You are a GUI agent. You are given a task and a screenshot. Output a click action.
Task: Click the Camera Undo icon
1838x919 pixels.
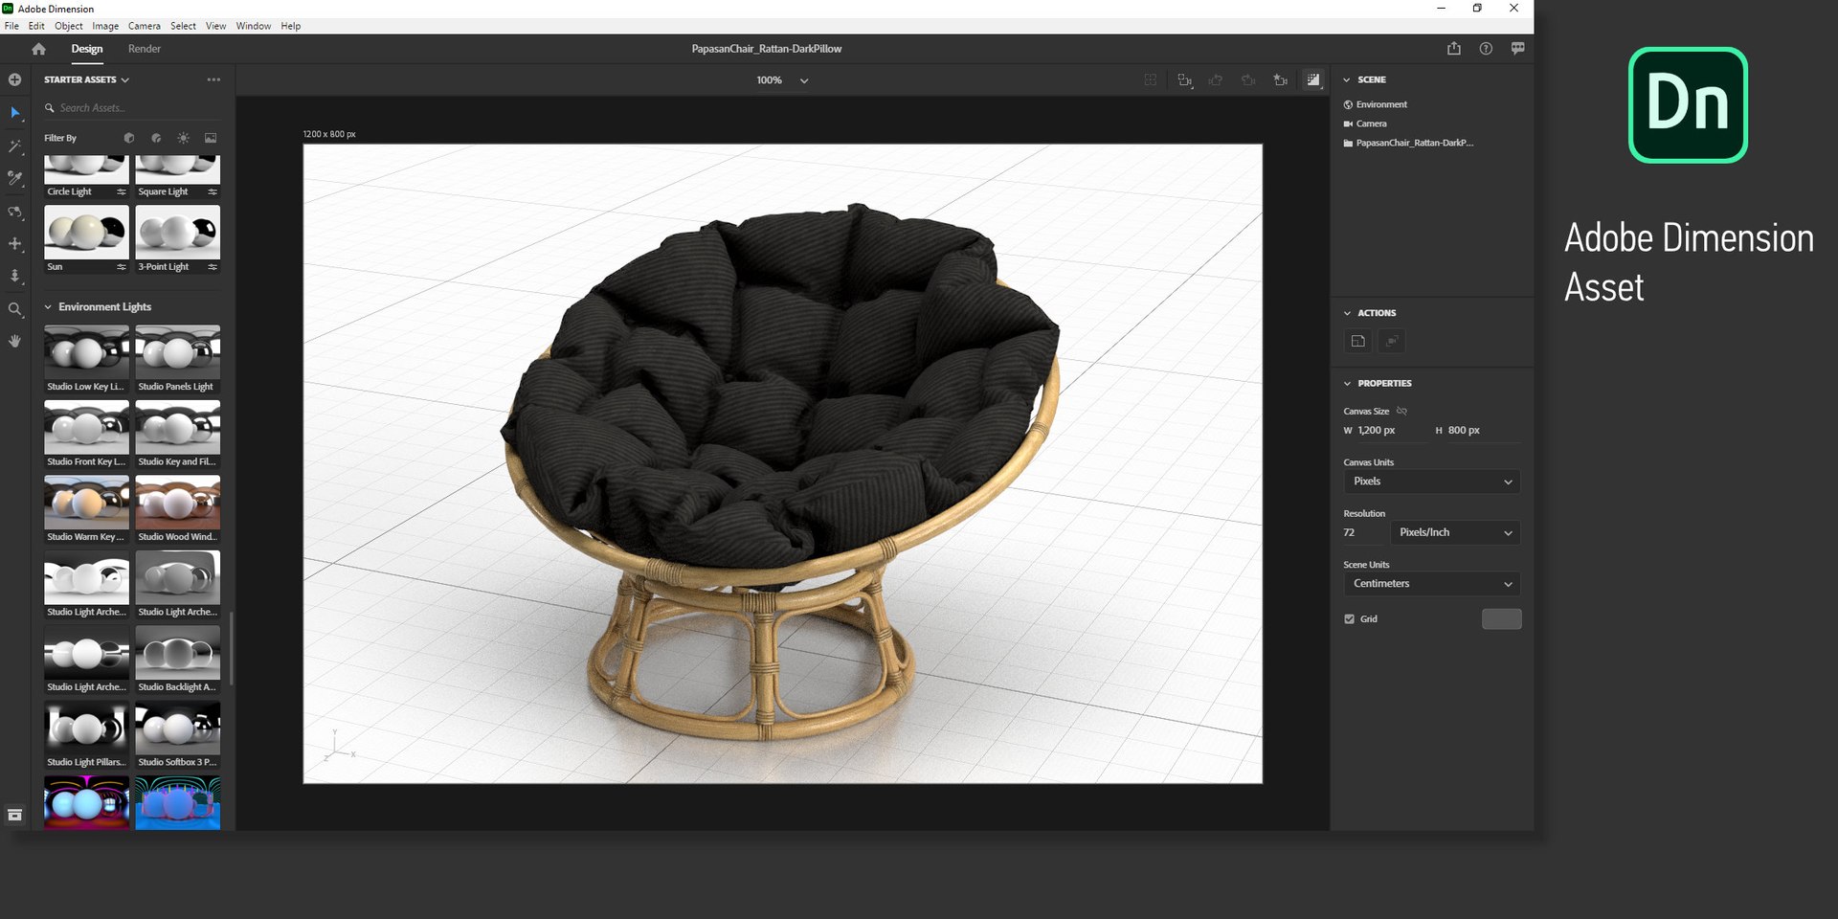click(1216, 80)
